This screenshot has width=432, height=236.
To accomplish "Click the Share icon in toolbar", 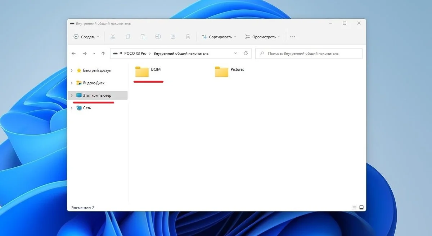I will click(173, 37).
